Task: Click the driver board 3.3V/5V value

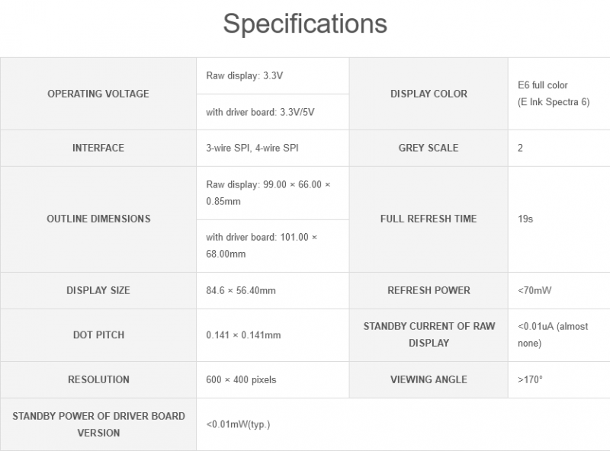Action: tap(260, 112)
